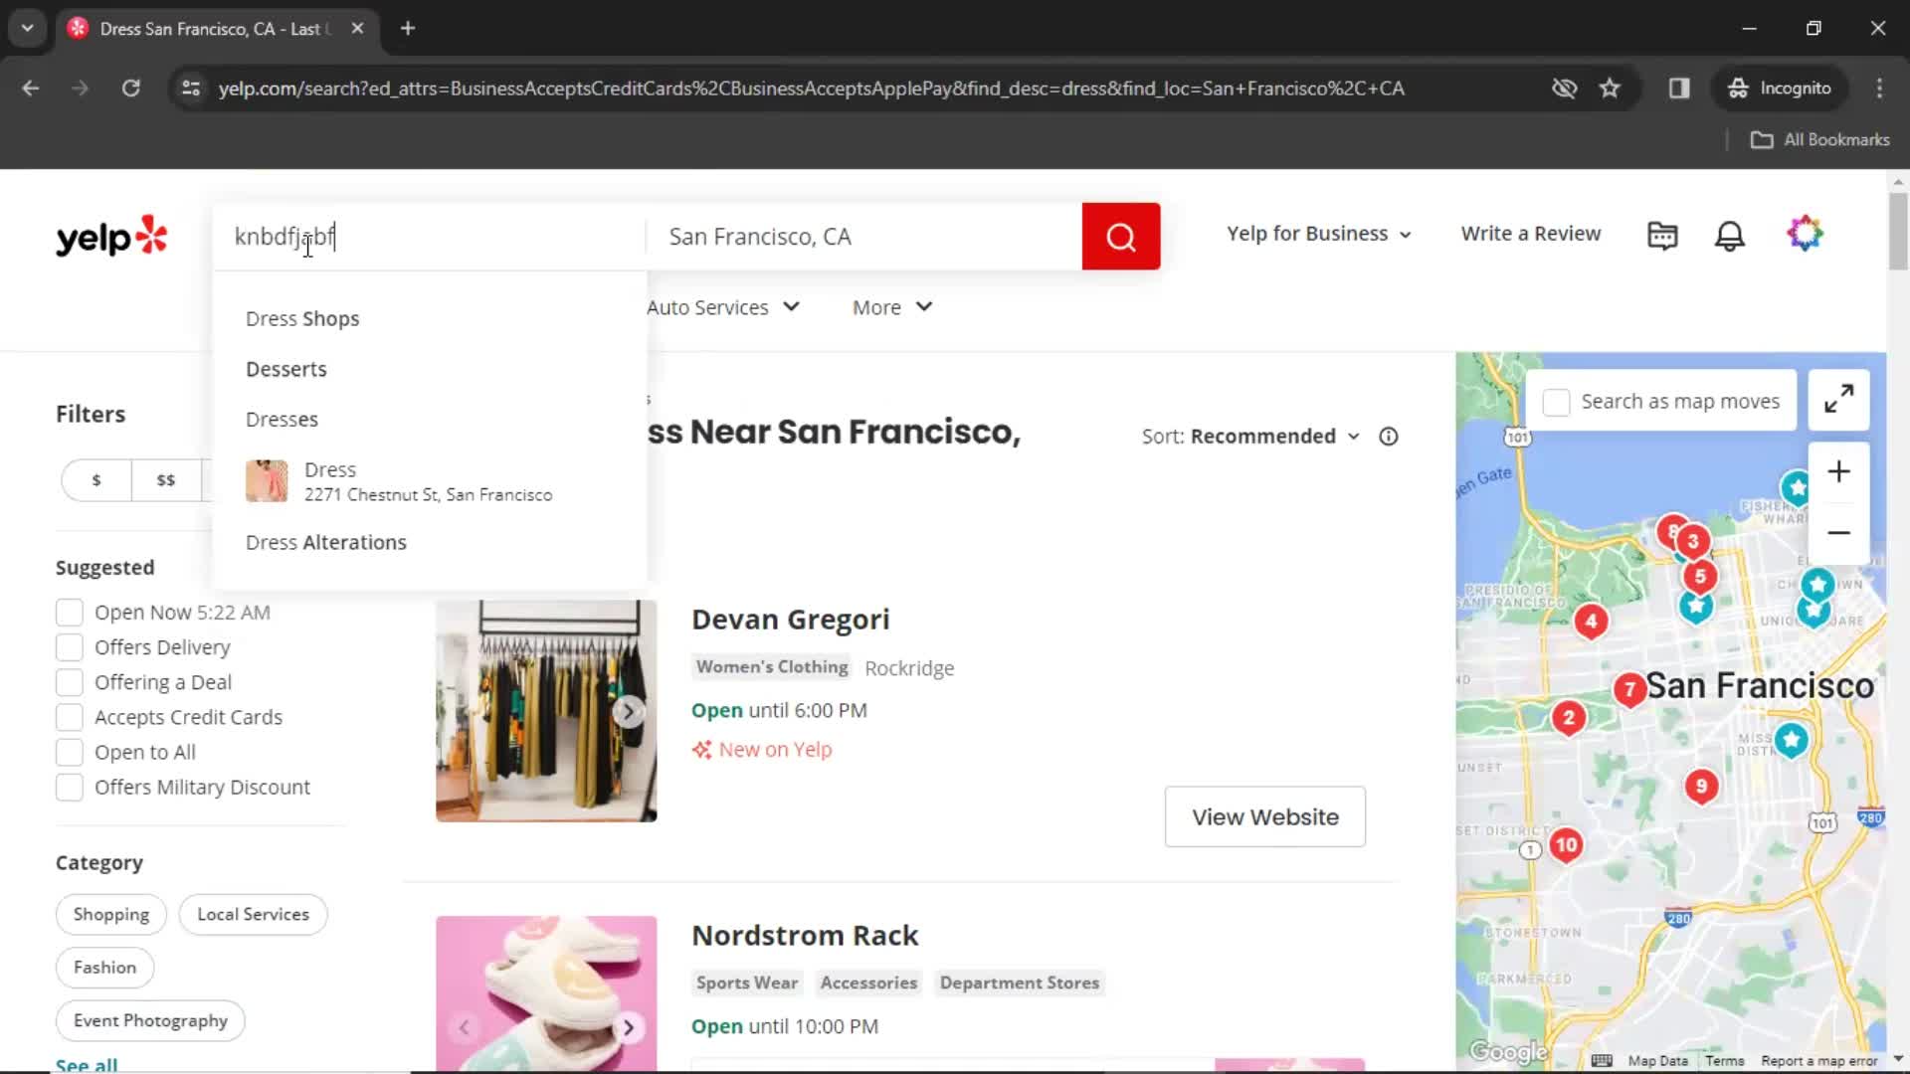Click the Fashion category tag

104,968
